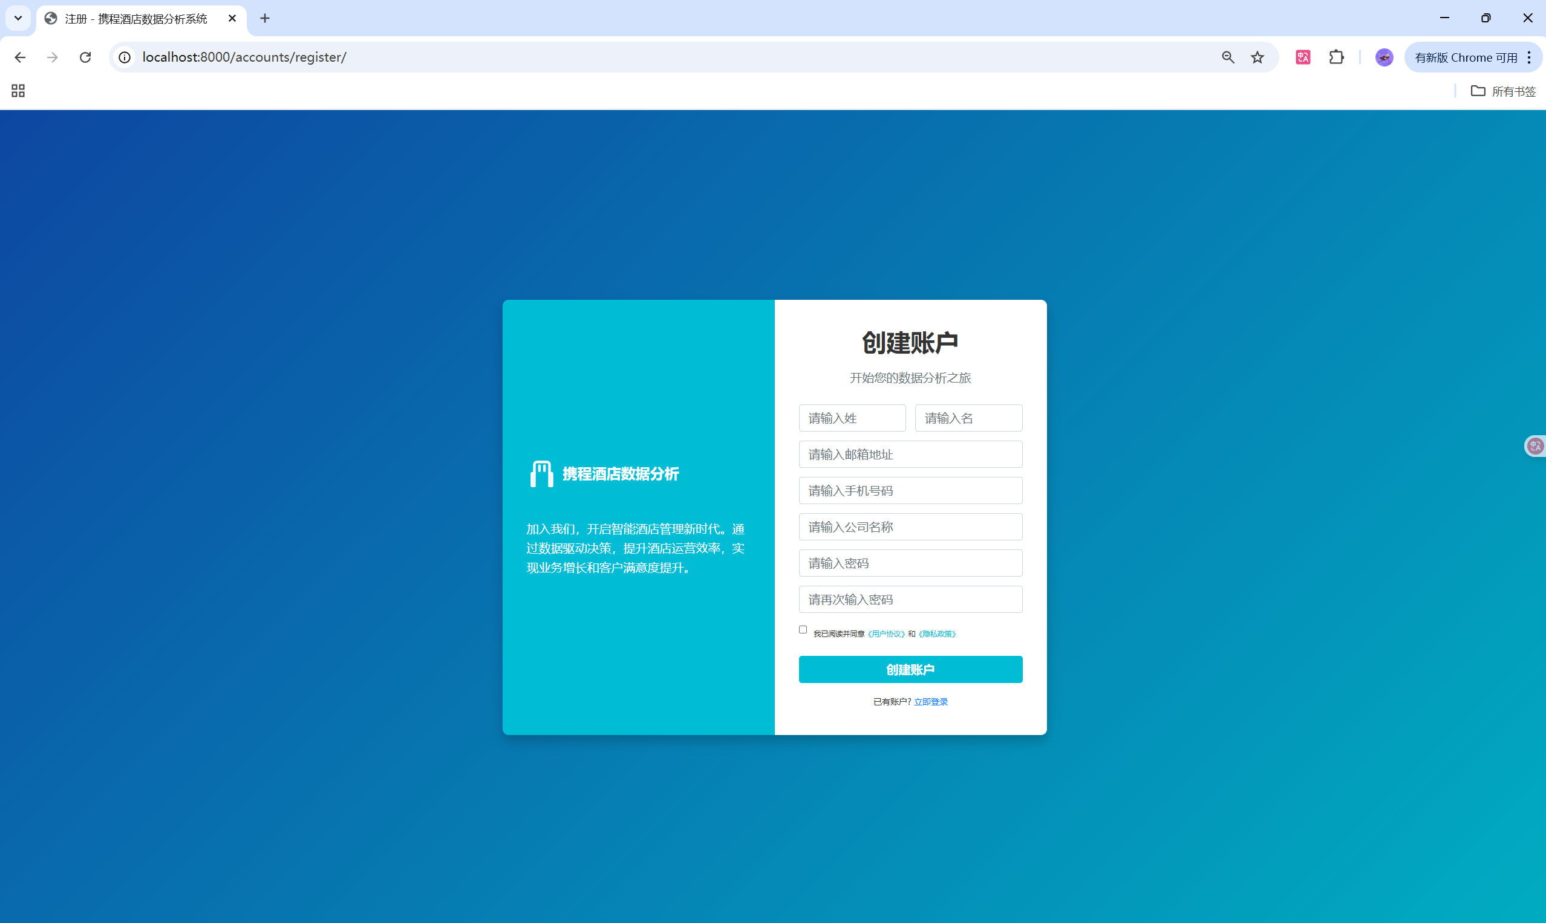Image resolution: width=1546 pixels, height=923 pixels.
Task: Open the extensions puzzle icon
Action: [1336, 57]
